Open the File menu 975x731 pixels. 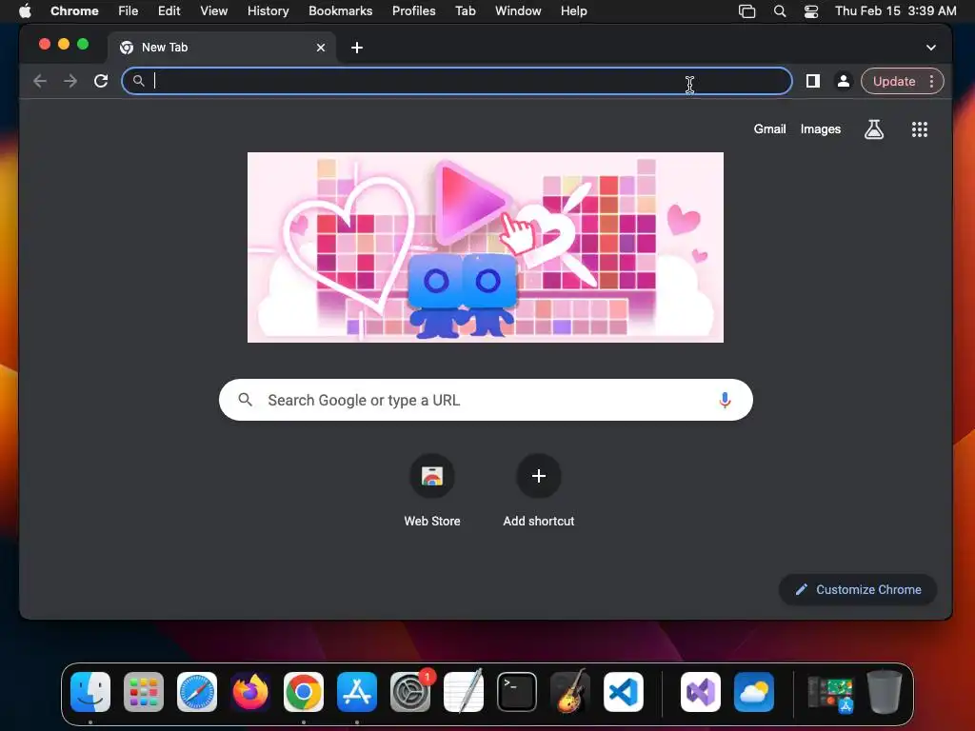click(x=129, y=11)
